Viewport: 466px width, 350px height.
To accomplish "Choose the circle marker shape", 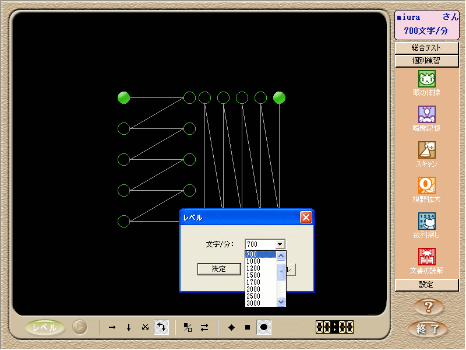I will click(x=264, y=327).
